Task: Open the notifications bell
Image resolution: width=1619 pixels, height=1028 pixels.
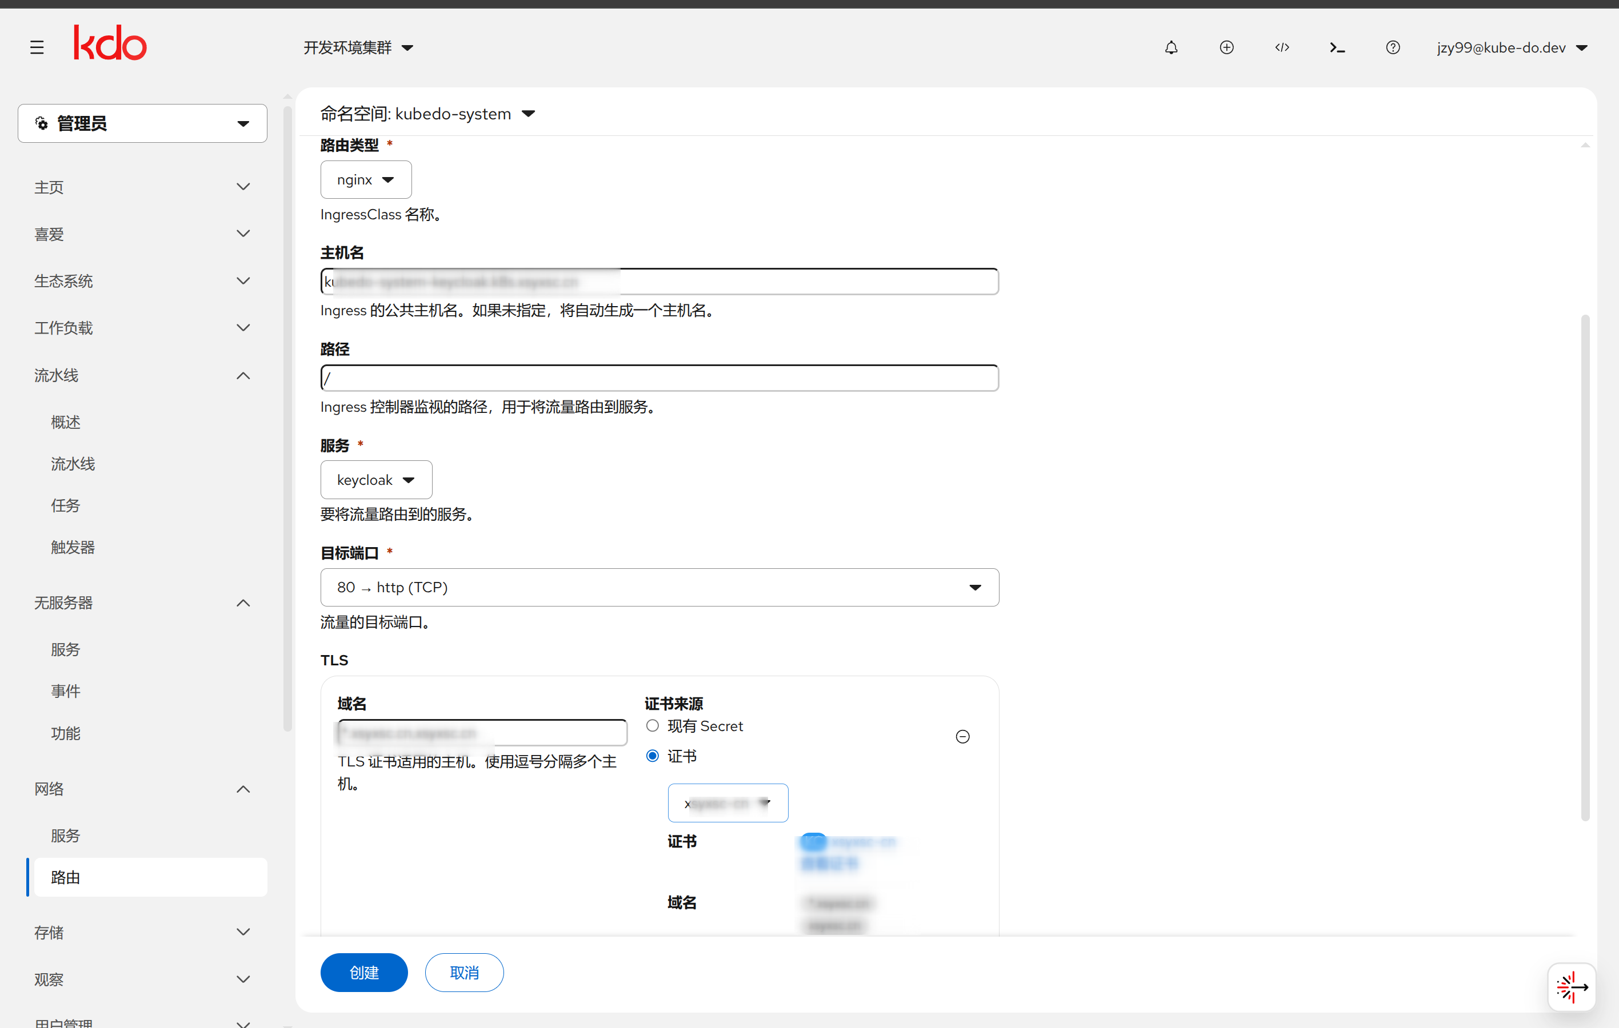Action: click(1171, 48)
